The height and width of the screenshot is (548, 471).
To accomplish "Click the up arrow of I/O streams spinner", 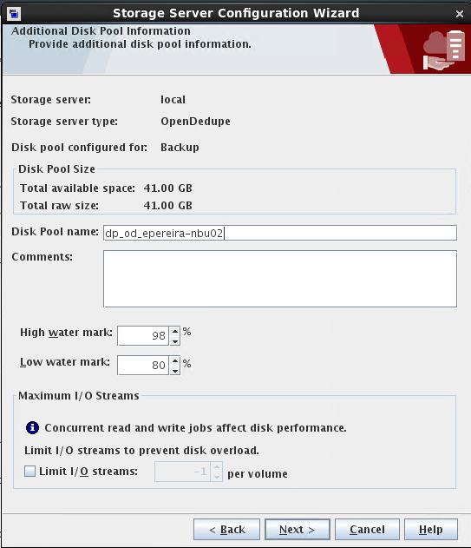I will coord(217,466).
